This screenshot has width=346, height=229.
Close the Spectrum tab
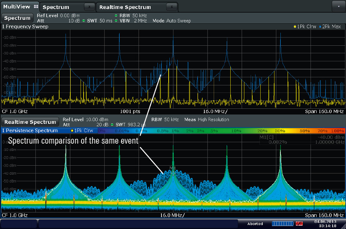coord(89,7)
